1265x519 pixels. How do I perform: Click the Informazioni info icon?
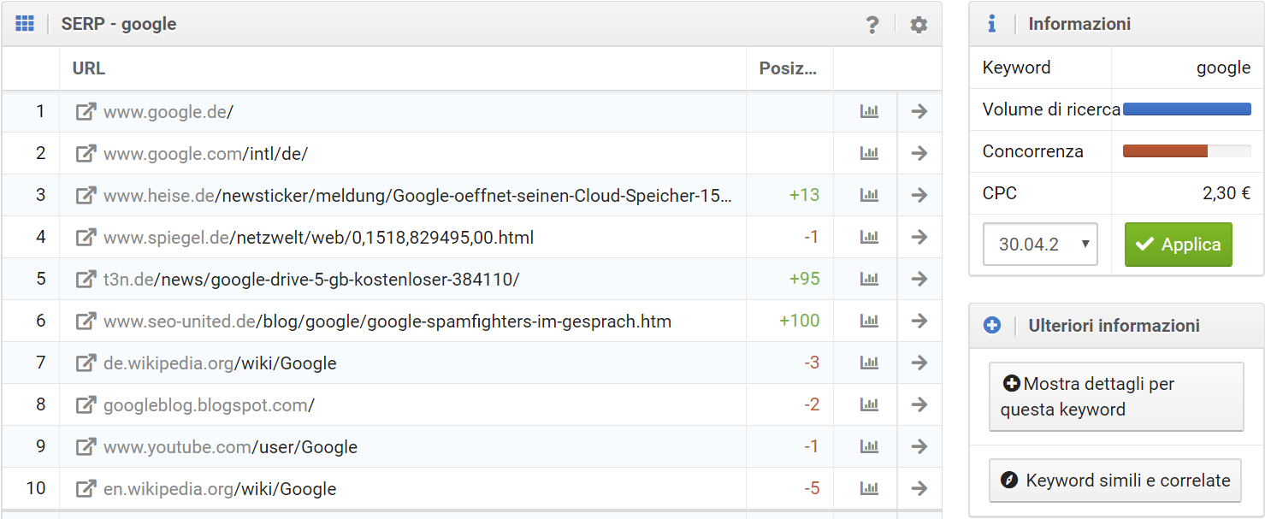tap(991, 24)
